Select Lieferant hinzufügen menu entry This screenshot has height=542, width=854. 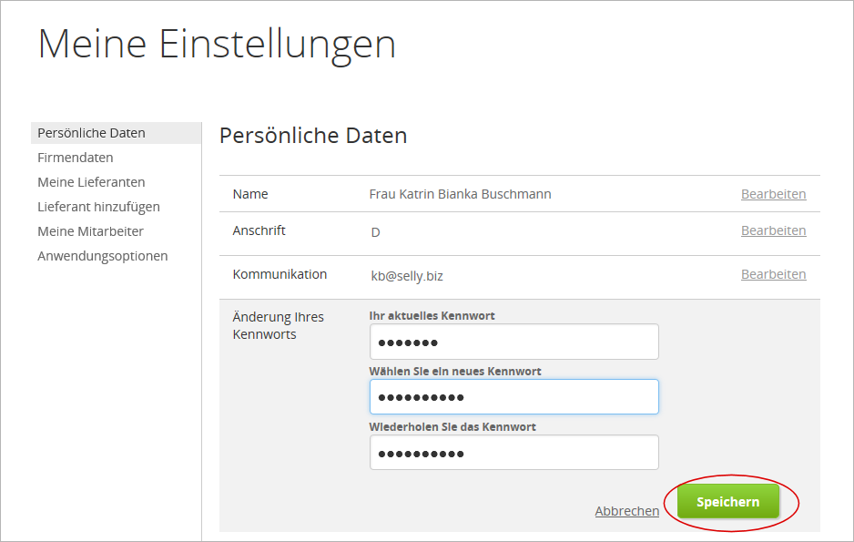[98, 207]
